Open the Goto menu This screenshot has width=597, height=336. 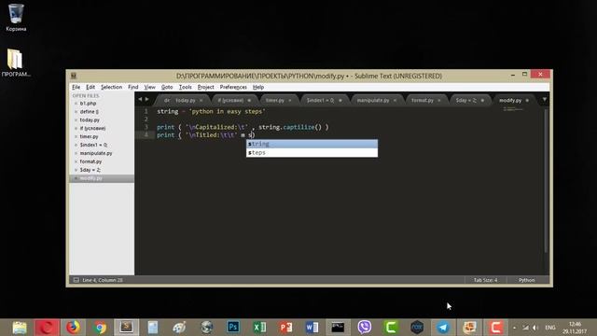[x=167, y=87]
